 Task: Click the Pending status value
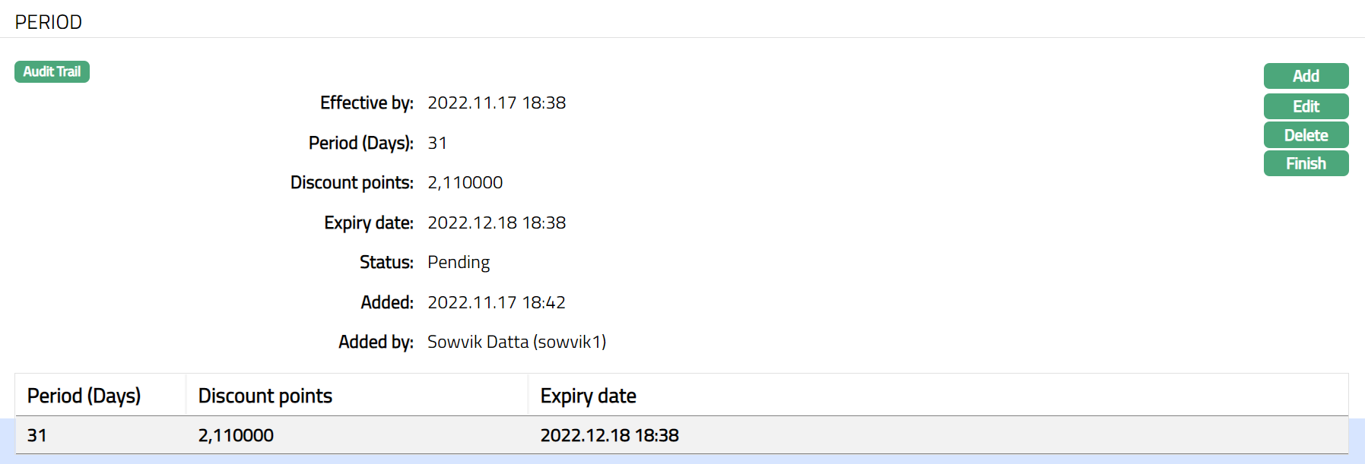coord(459,262)
